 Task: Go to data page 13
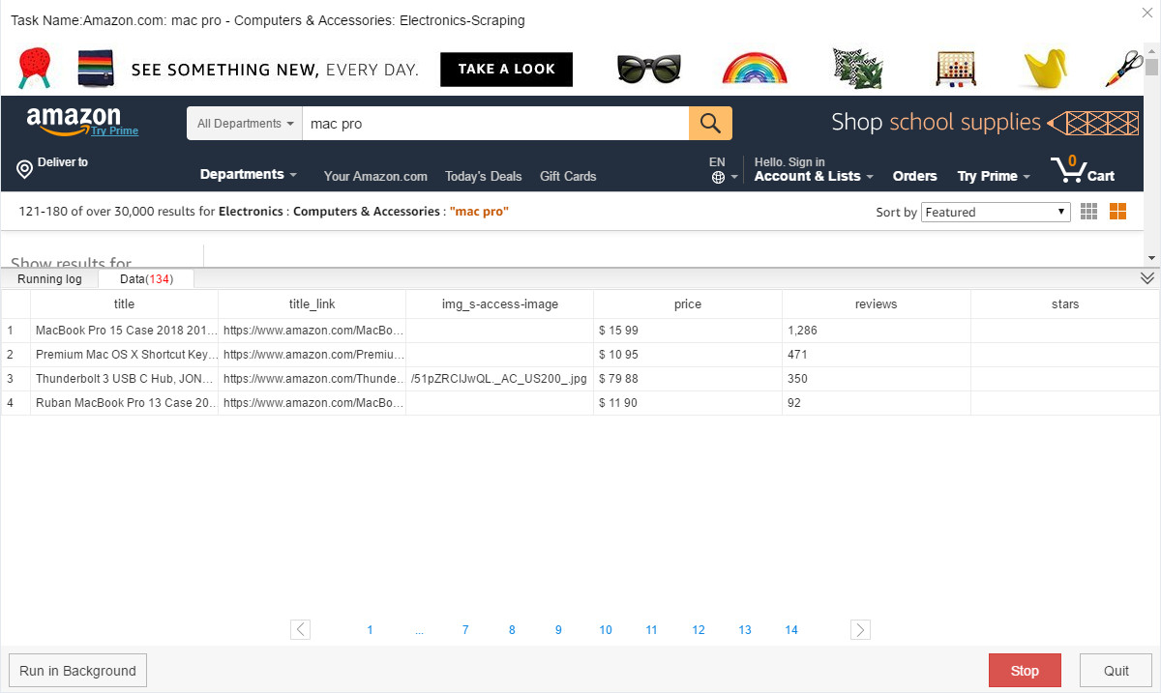coord(745,630)
